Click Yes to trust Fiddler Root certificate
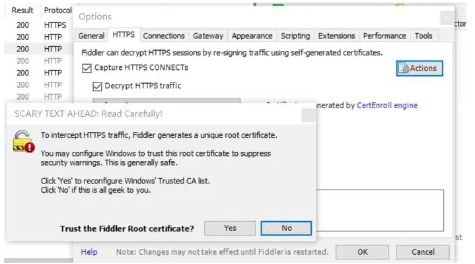The width and height of the screenshot is (475, 264). point(229,228)
